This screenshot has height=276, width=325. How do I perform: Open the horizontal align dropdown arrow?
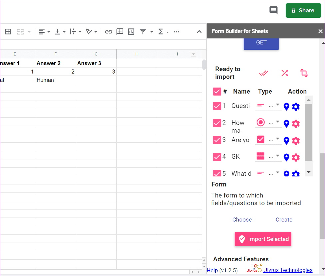click(x=49, y=32)
